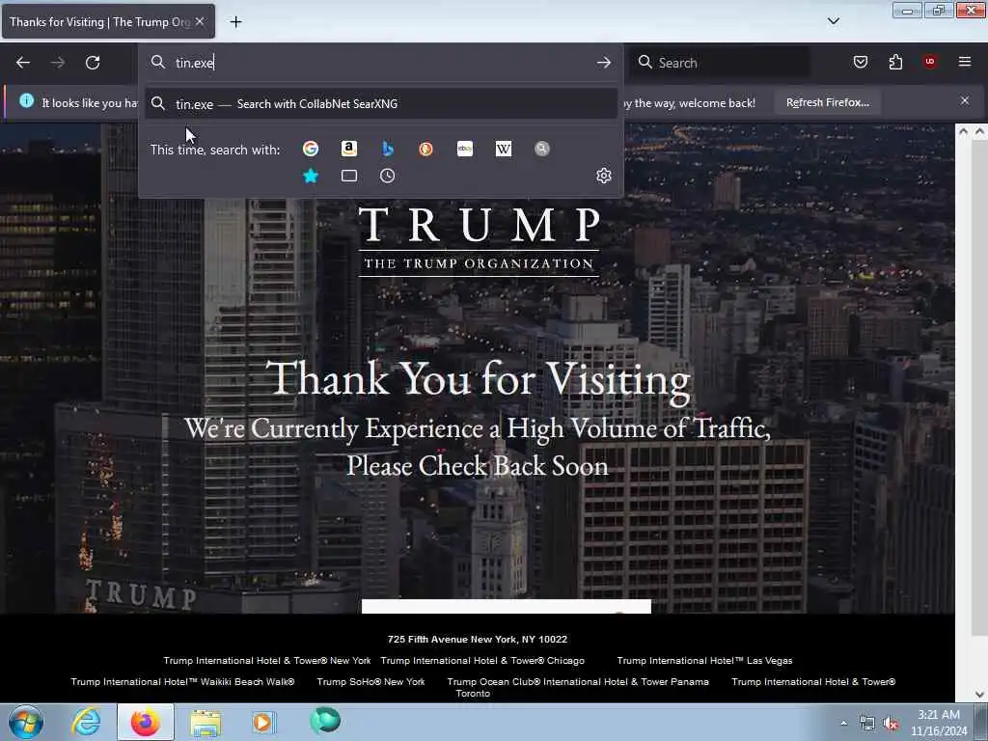The height and width of the screenshot is (741, 988).
Task: Click into the address bar text tin.exe
Action: (195, 63)
